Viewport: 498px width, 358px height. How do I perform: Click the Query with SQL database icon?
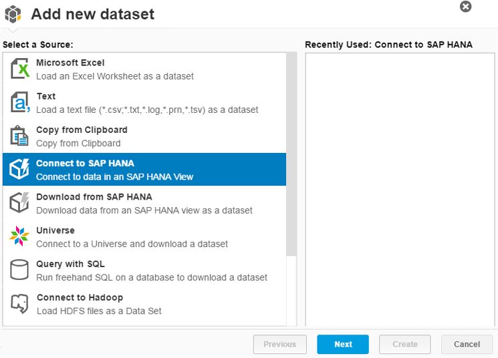coord(19,270)
